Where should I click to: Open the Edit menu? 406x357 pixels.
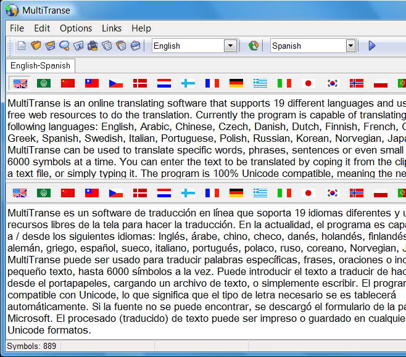[42, 28]
